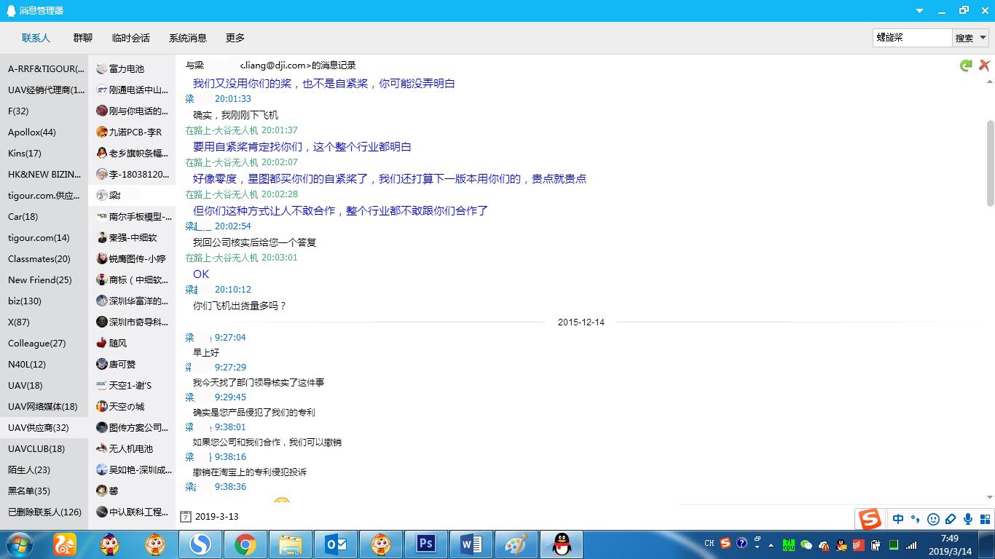
Task: Select contact 无人机电池
Action: tap(132, 448)
